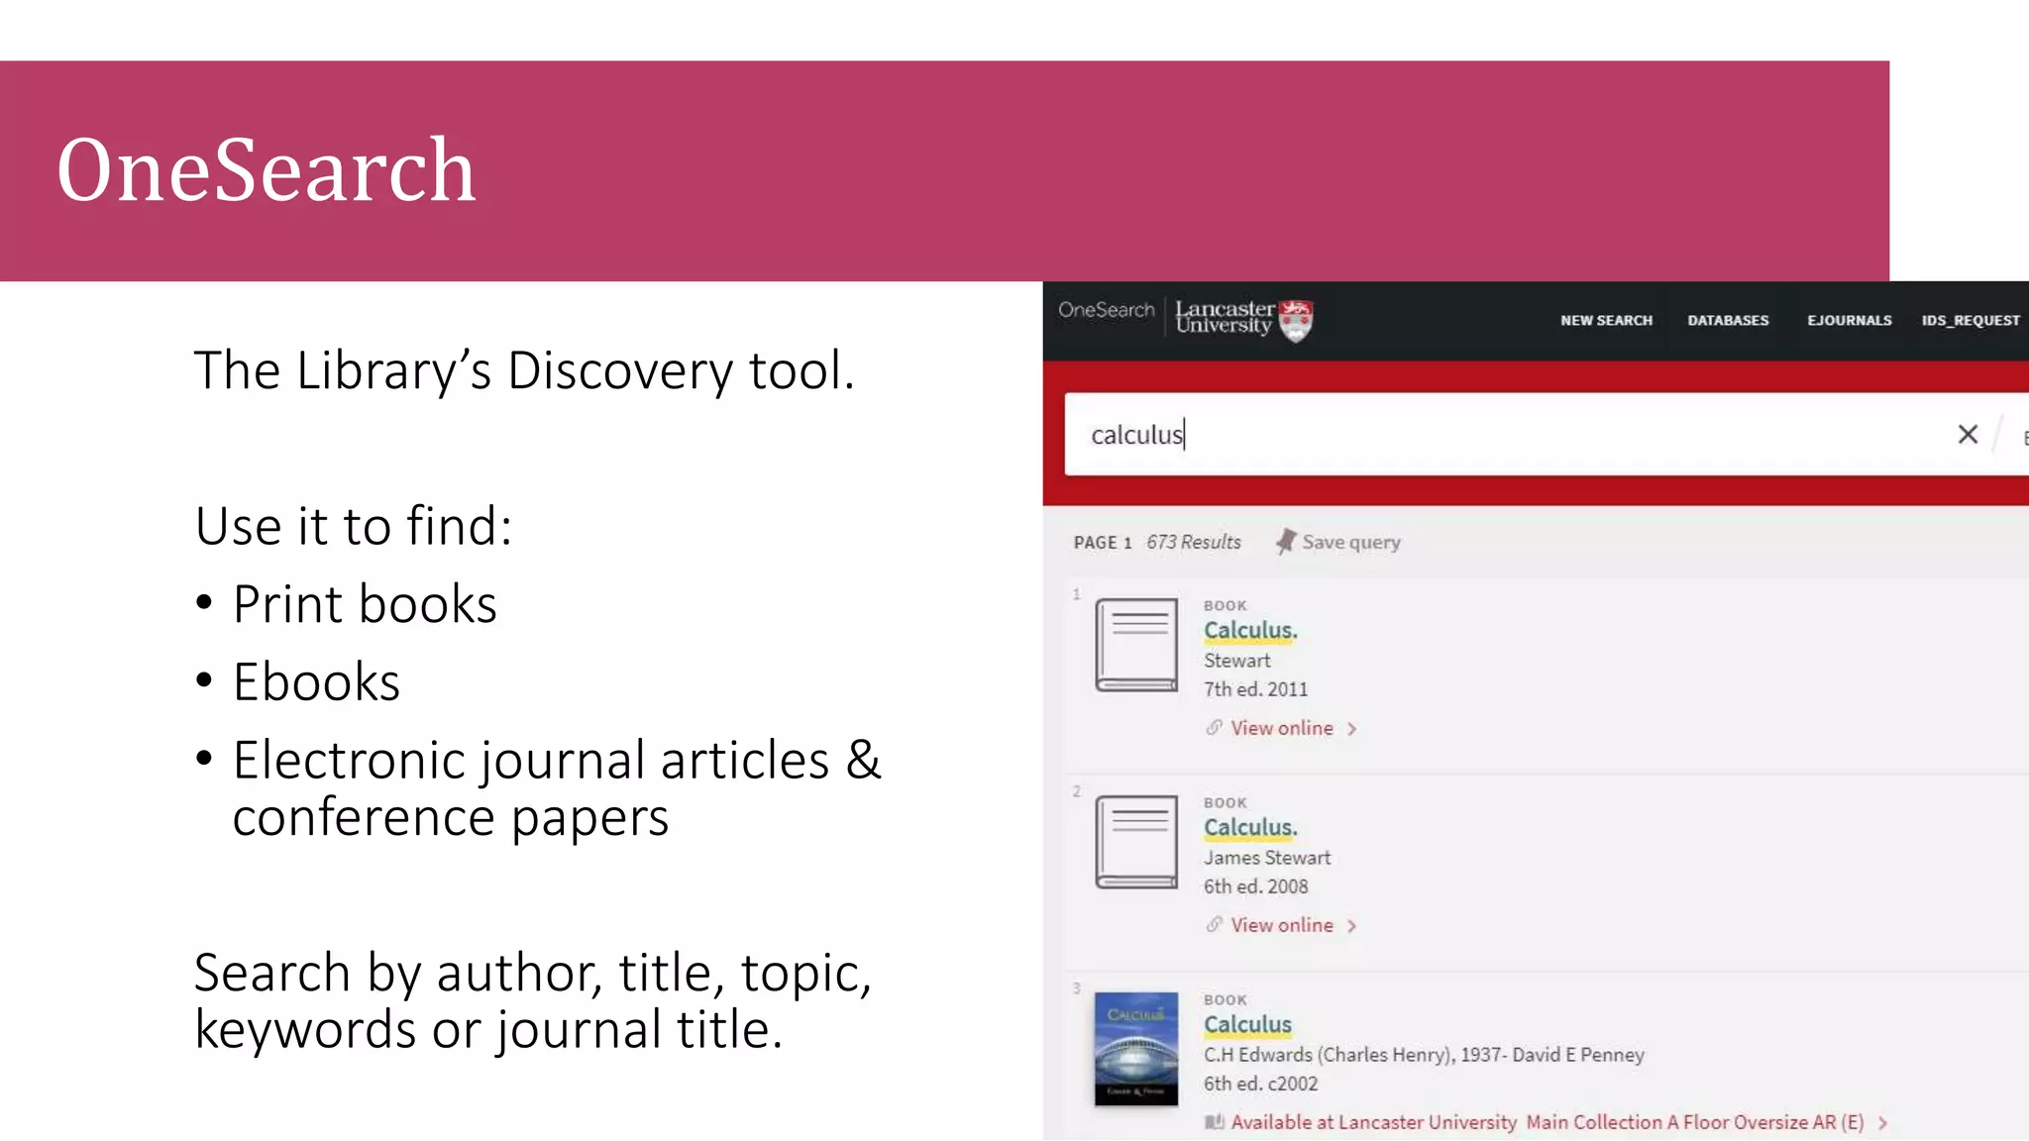The height and width of the screenshot is (1141, 2029).
Task: Click the Lancaster University crest logo
Action: coord(1296,321)
